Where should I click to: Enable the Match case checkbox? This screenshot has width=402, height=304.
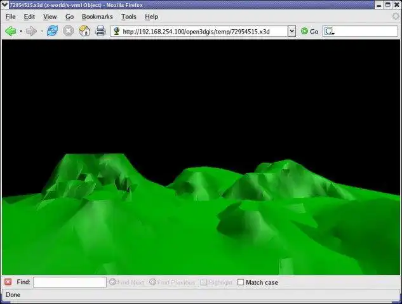pyautogui.click(x=241, y=282)
